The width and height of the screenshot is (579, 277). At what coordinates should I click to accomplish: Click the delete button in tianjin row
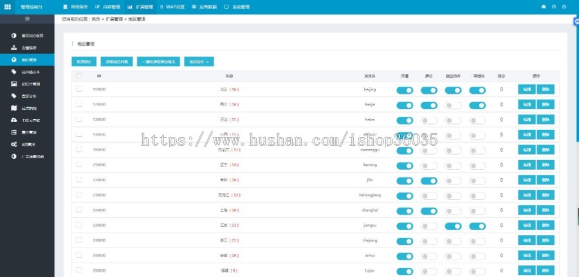click(546, 104)
